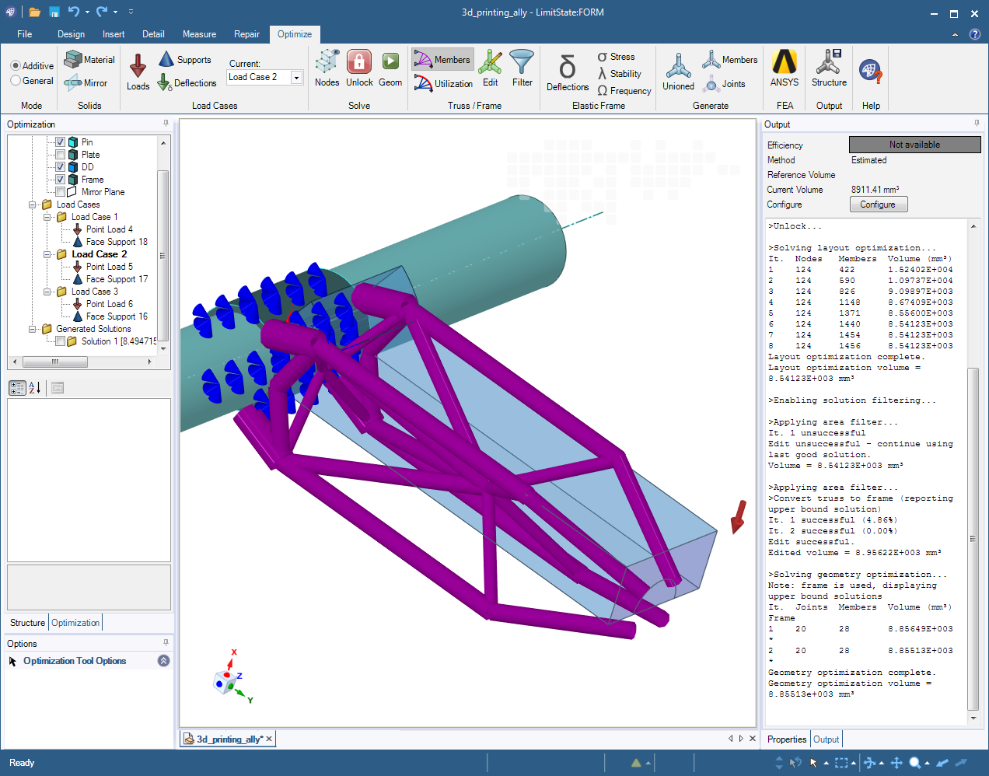Switch to the Insert ribbon tab

(114, 34)
